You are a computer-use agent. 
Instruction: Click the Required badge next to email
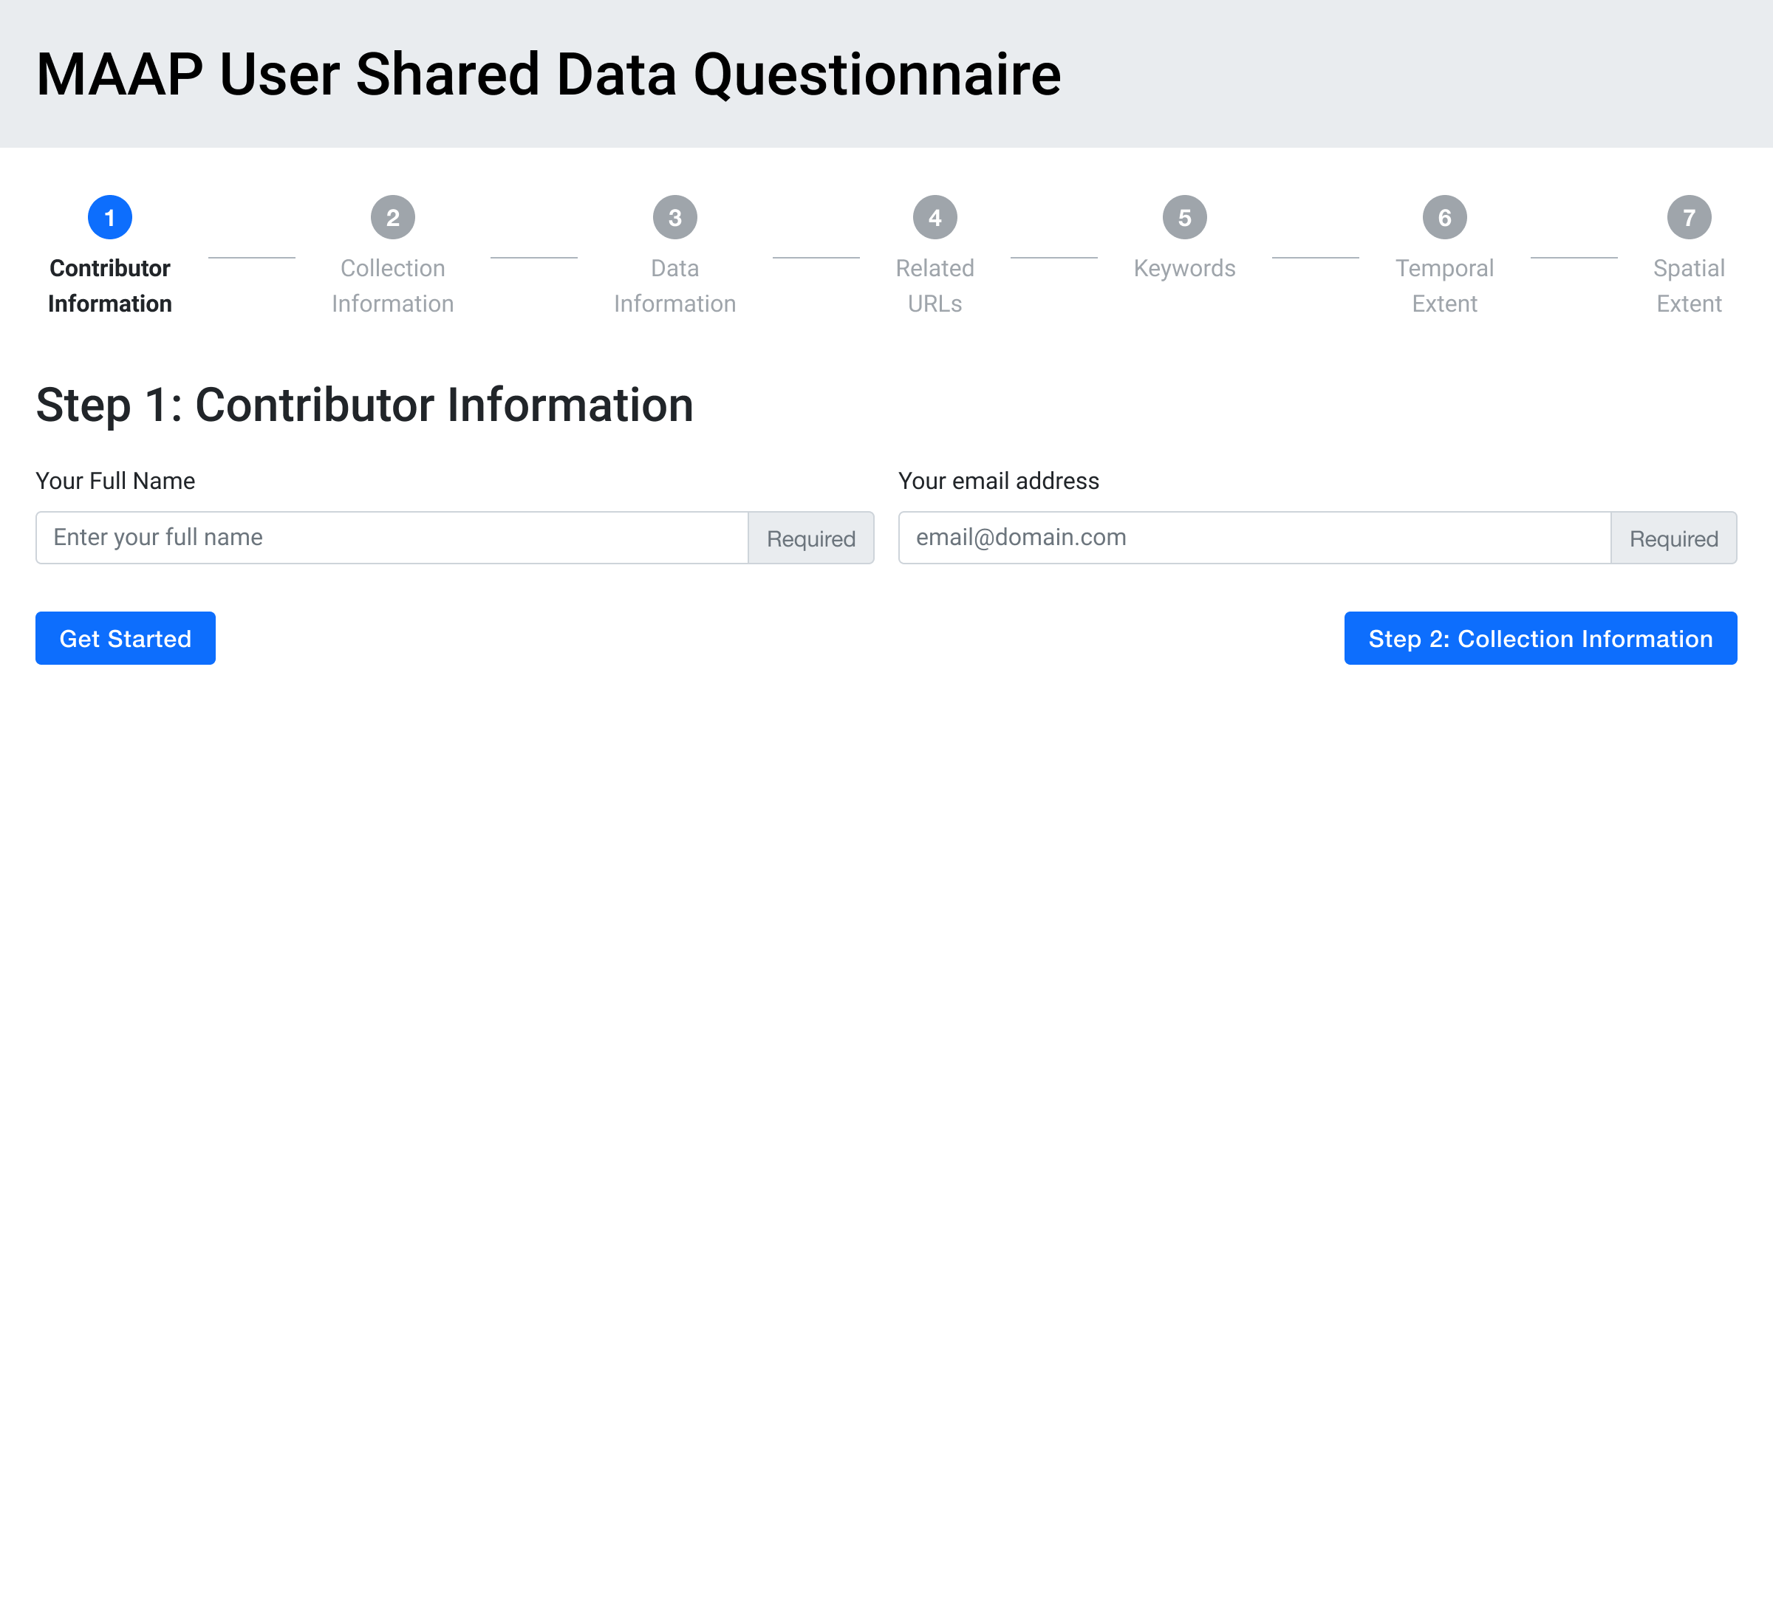point(1673,537)
